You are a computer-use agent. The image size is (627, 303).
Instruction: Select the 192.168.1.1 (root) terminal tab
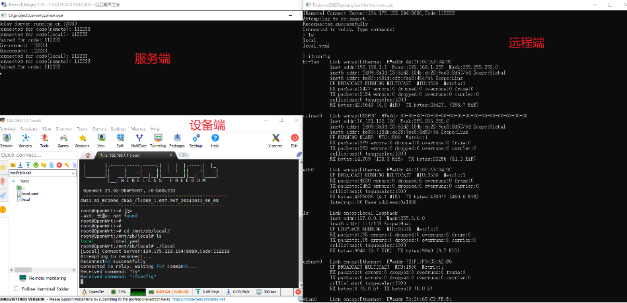tap(135, 155)
